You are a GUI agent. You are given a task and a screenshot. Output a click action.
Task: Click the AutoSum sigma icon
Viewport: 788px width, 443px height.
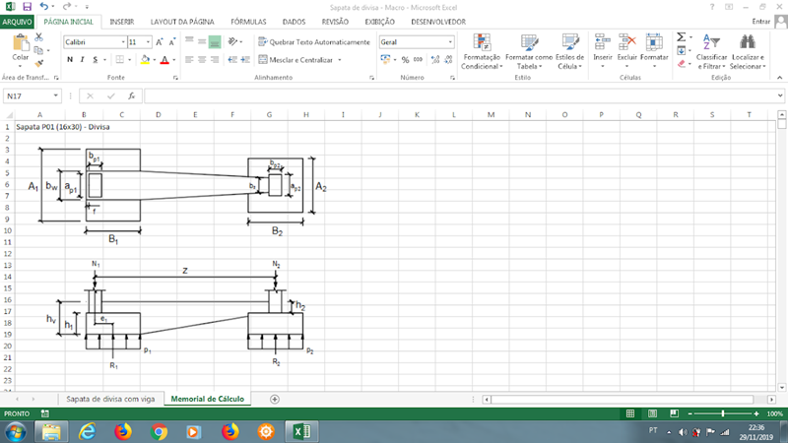click(682, 36)
